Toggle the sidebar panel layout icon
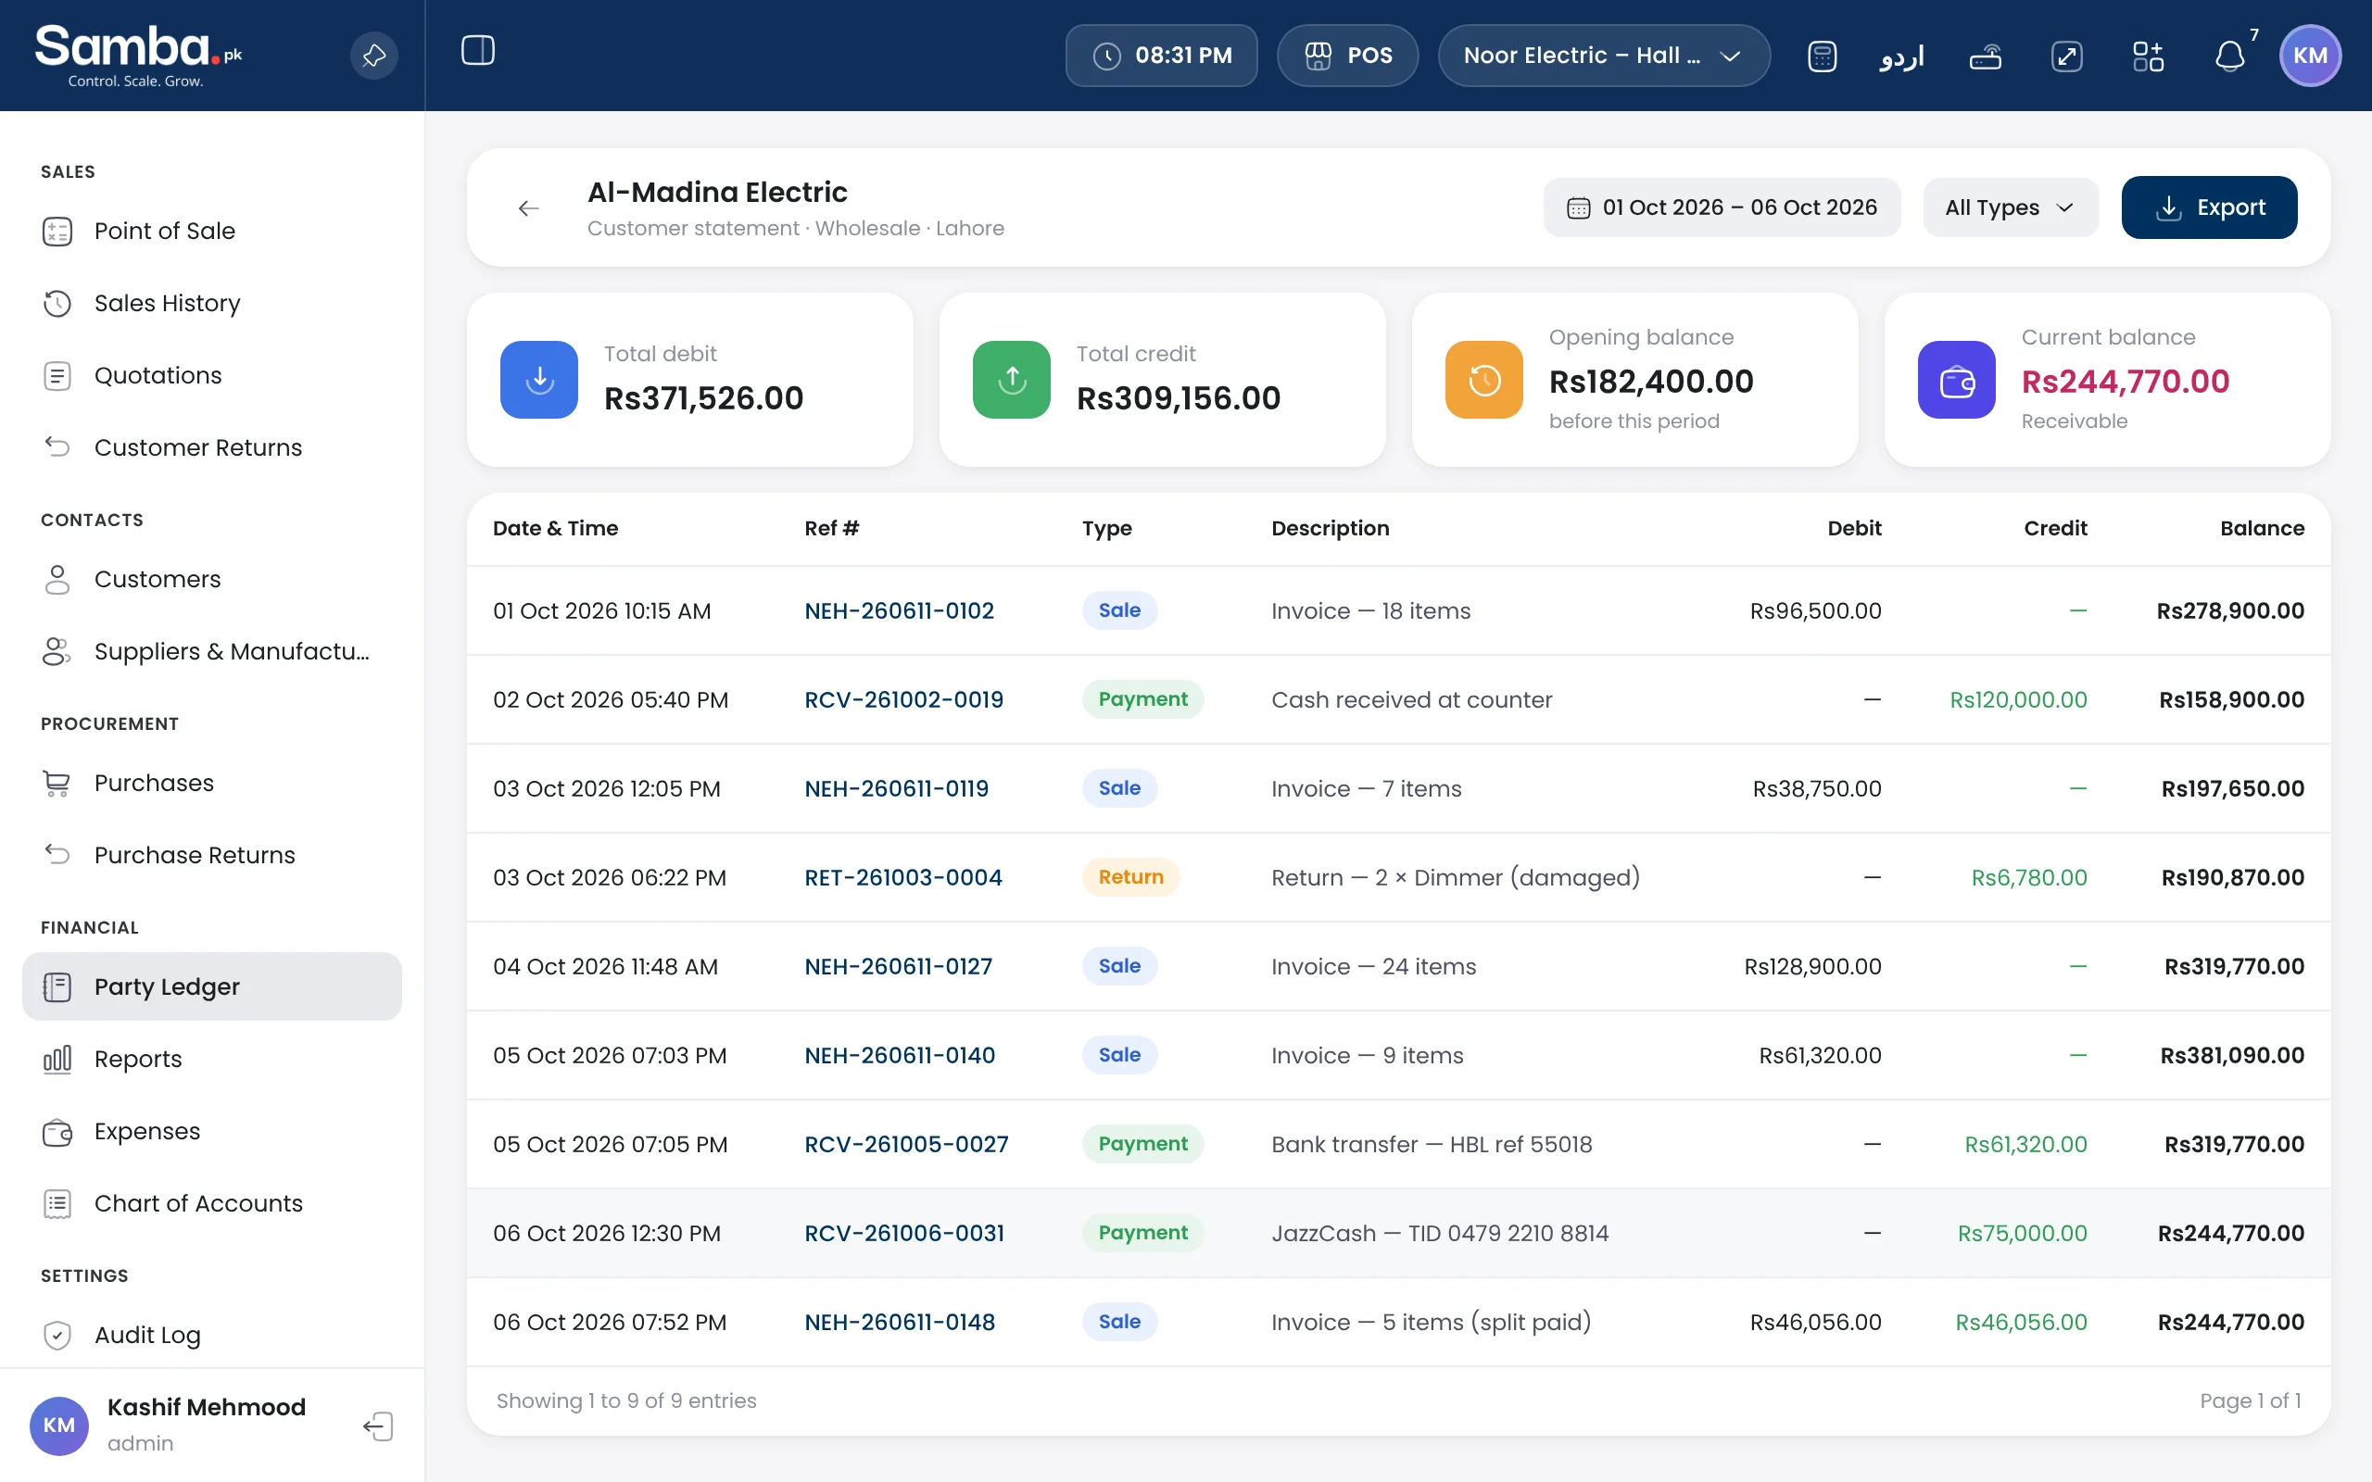The height and width of the screenshot is (1482, 2372). pyautogui.click(x=477, y=51)
